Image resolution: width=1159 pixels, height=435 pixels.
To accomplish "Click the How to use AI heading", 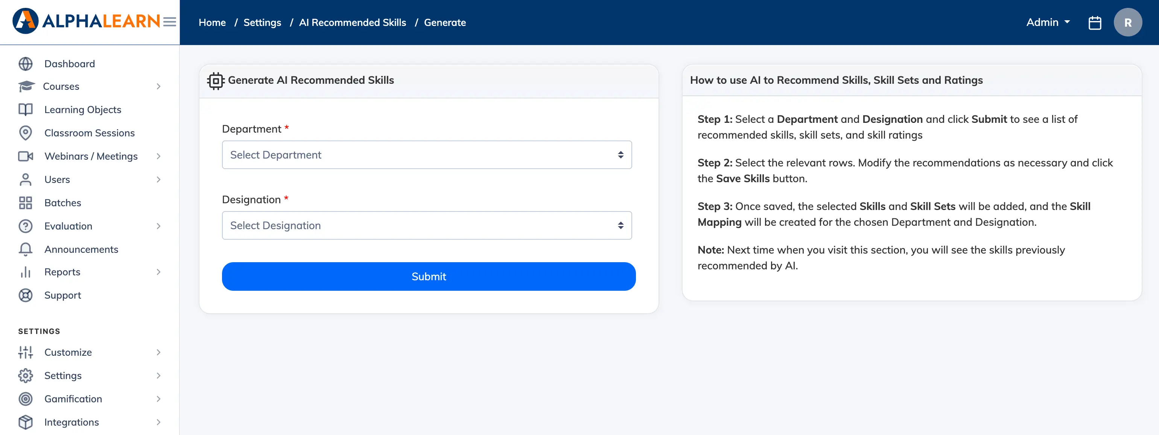I will point(836,80).
